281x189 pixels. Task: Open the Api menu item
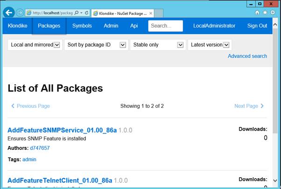[x=134, y=26]
